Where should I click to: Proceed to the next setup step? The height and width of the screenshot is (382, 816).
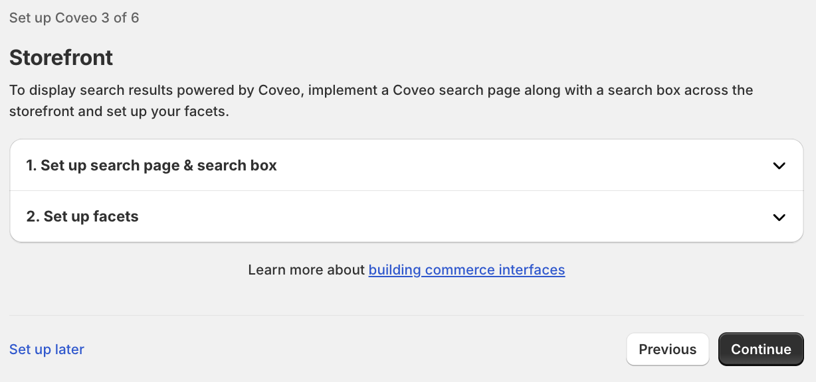[760, 349]
